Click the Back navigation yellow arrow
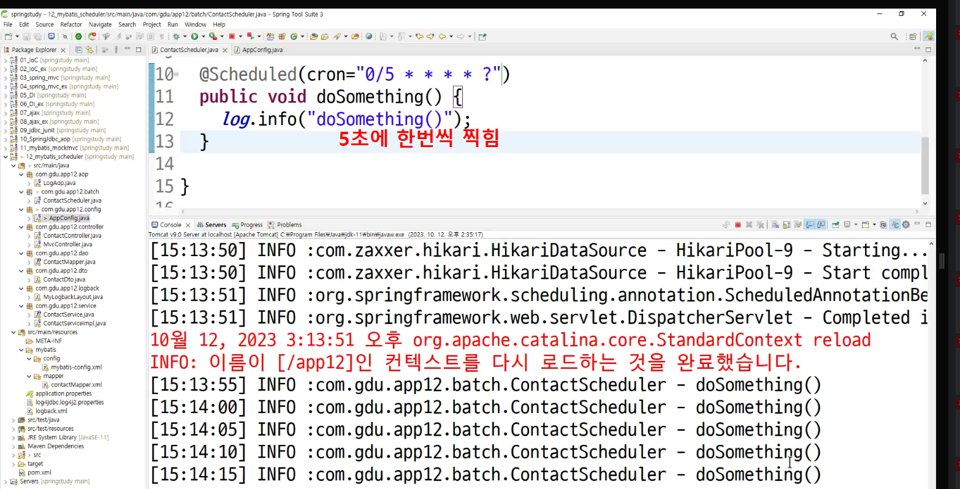The height and width of the screenshot is (489, 960). tap(442, 36)
